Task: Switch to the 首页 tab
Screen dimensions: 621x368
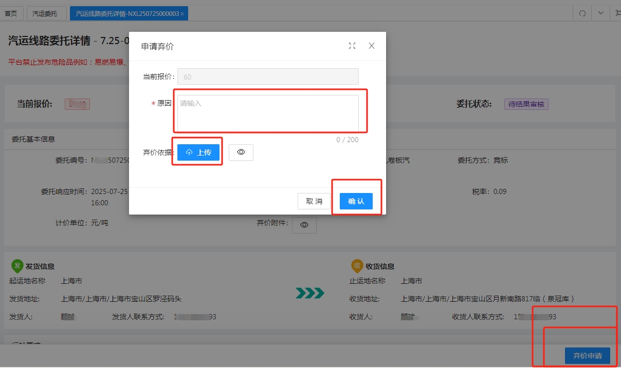Action: pyautogui.click(x=11, y=13)
